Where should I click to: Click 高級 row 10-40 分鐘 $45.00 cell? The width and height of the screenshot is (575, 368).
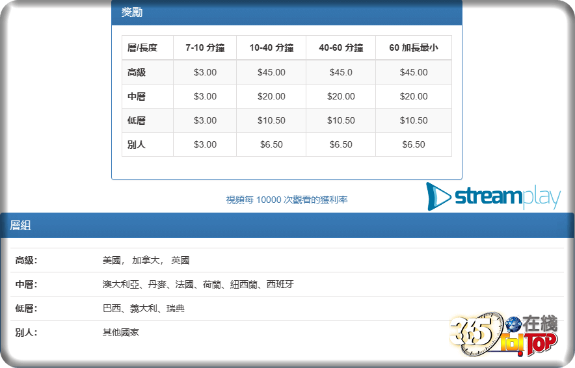pyautogui.click(x=271, y=72)
